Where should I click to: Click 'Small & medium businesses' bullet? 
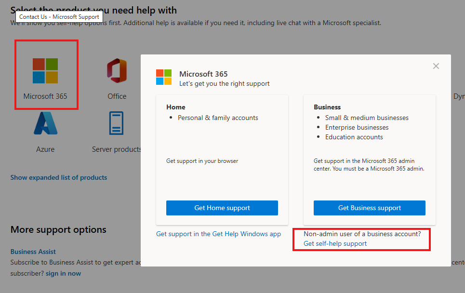(x=367, y=118)
